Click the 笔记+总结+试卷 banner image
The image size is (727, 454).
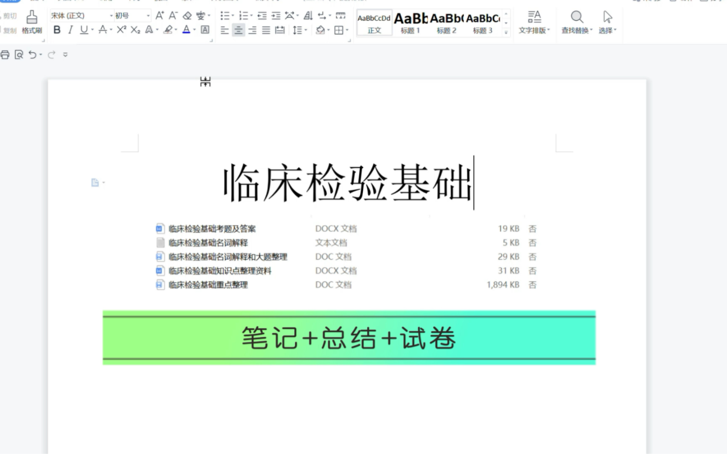coord(349,338)
